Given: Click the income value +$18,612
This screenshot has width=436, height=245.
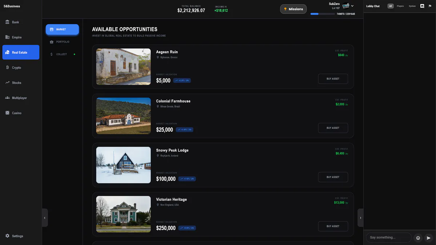Looking at the screenshot, I should tap(221, 11).
